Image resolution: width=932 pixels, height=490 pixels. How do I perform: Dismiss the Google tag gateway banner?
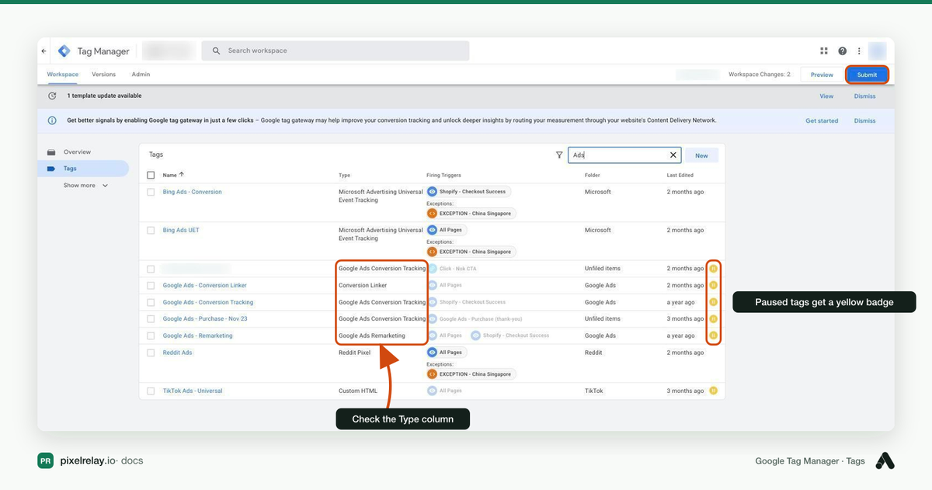[864, 120]
